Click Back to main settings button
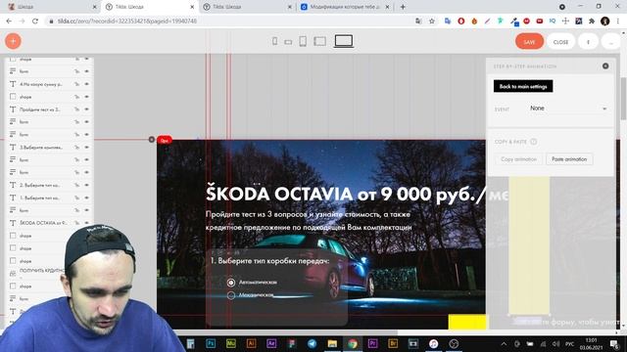 point(523,86)
